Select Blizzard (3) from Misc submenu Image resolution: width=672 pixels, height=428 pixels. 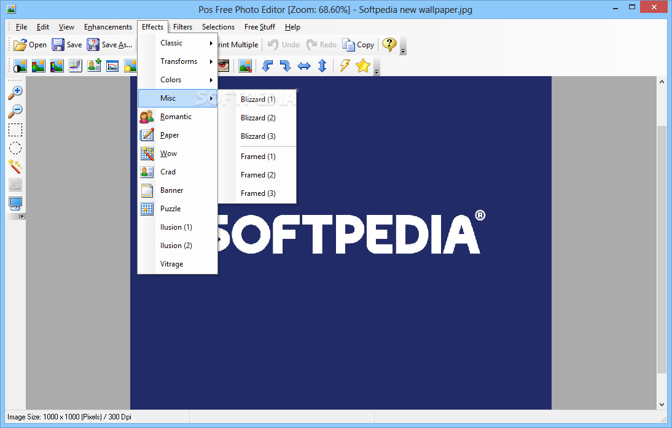257,136
